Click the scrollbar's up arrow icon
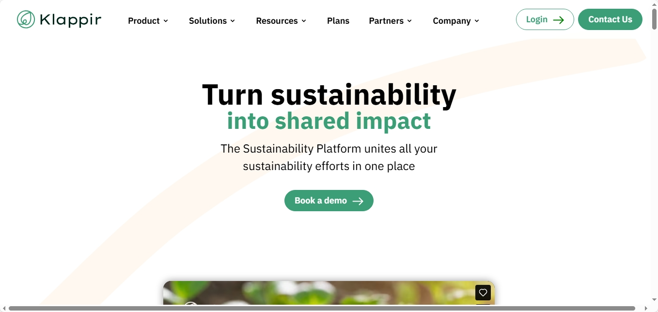658x312 pixels. click(655, 4)
